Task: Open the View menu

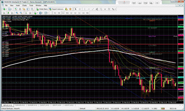Action: (x=12, y=5)
